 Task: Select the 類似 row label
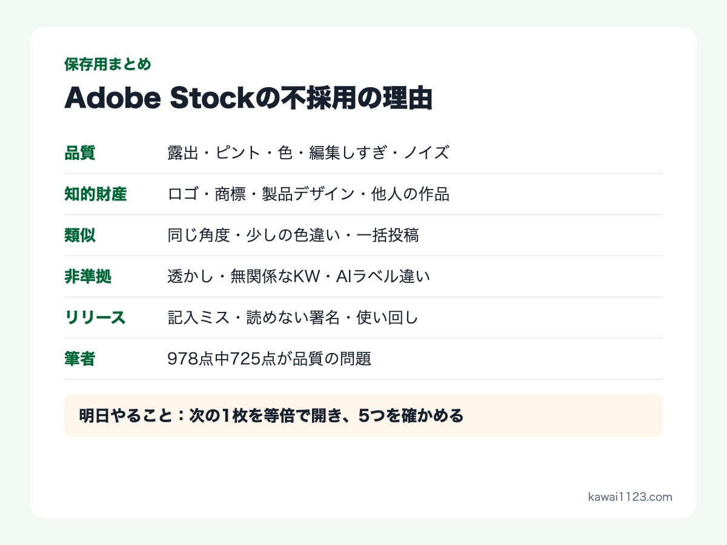[x=80, y=236]
